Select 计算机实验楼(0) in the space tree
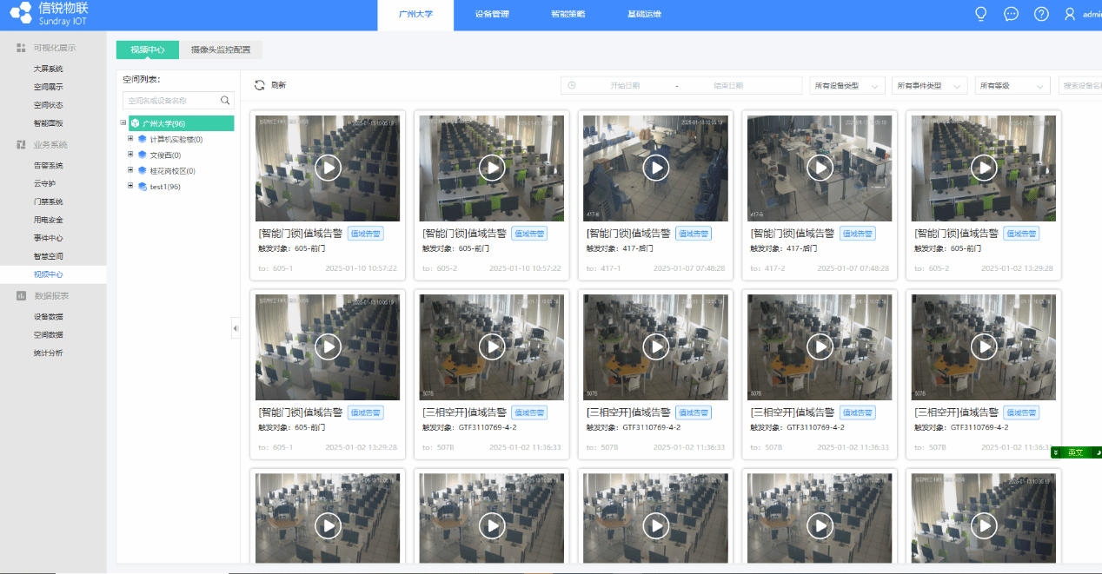Screen dimensions: 1102x574 176,139
